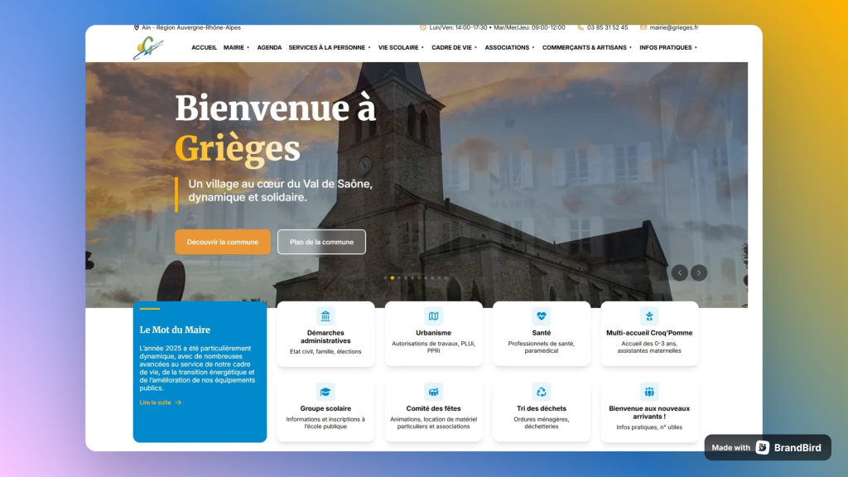Expand the Mairie dropdown menu

point(236,47)
